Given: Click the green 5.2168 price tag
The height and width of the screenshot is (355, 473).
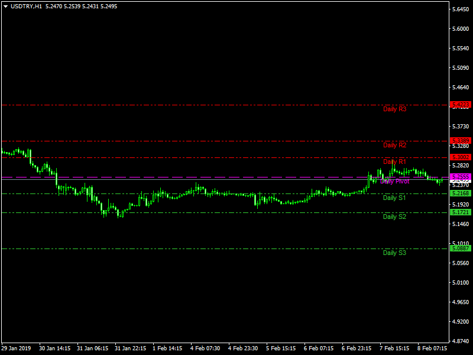Looking at the screenshot, I should pyautogui.click(x=461, y=193).
